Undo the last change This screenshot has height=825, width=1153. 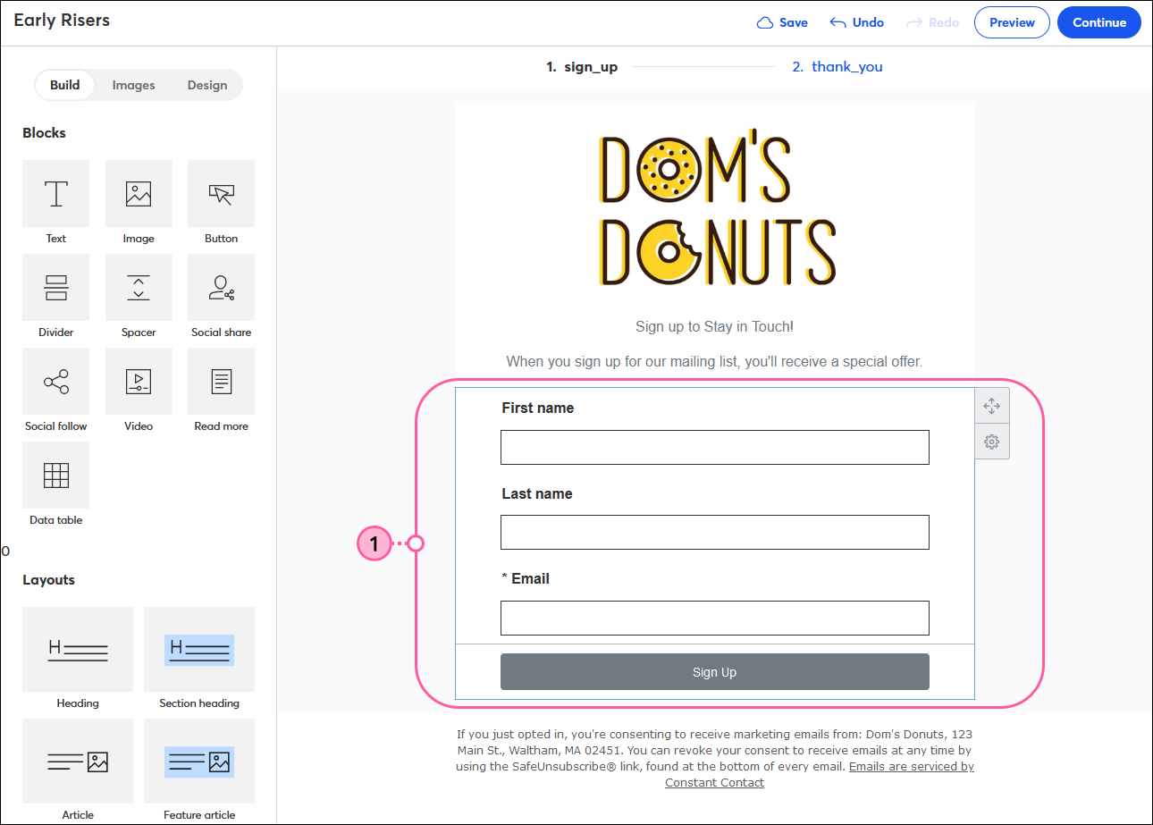[856, 23]
